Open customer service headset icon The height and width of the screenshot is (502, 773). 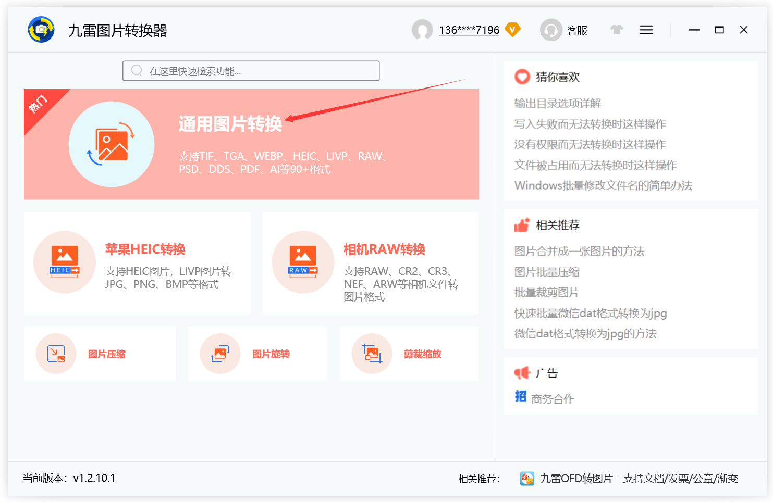[551, 30]
